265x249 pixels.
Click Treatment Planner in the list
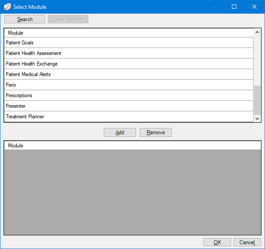click(25, 117)
